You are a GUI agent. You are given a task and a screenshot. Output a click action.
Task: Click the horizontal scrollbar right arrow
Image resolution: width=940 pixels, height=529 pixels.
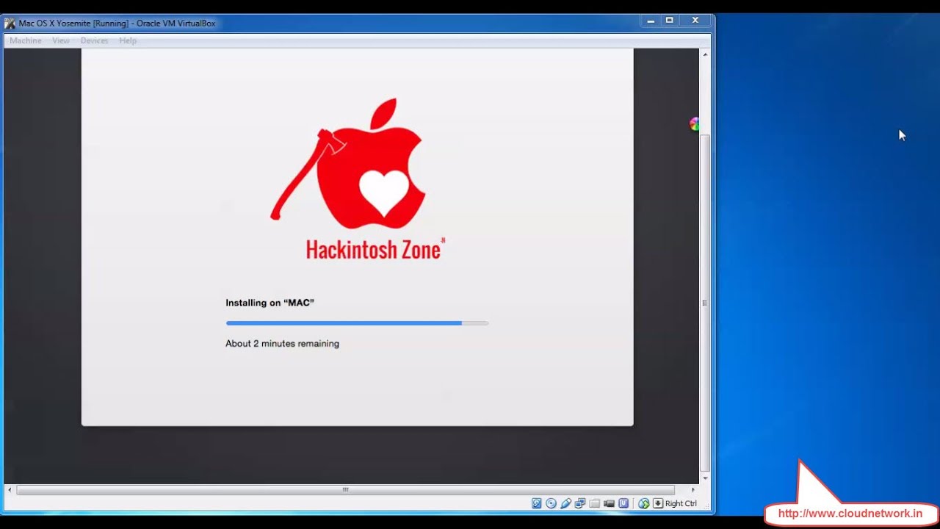pos(693,490)
